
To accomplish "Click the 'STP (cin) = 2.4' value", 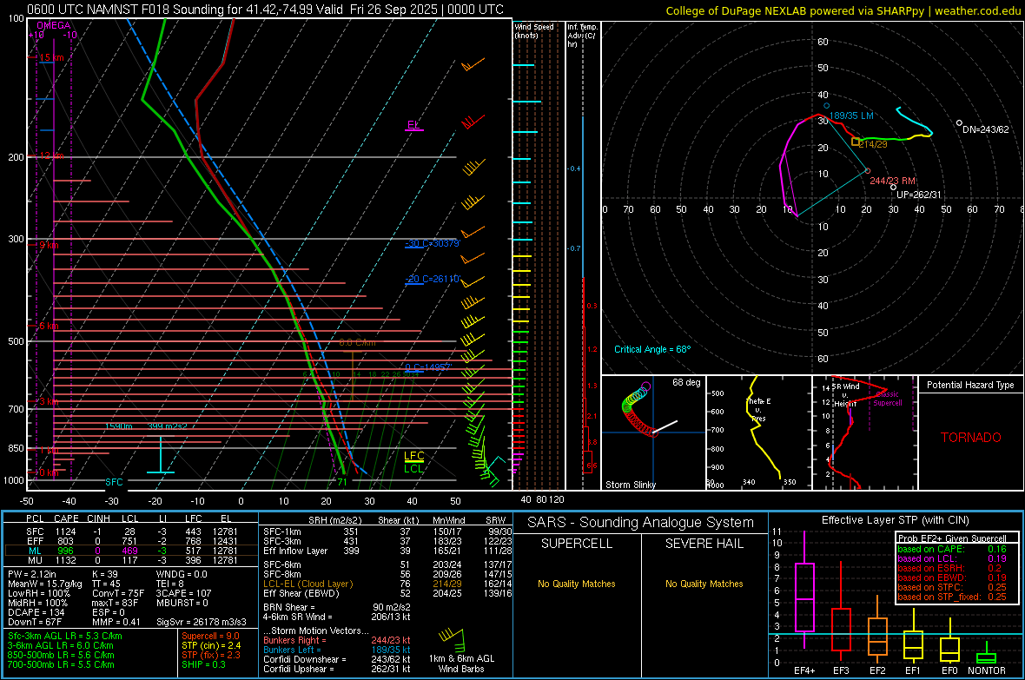I will point(211,645).
